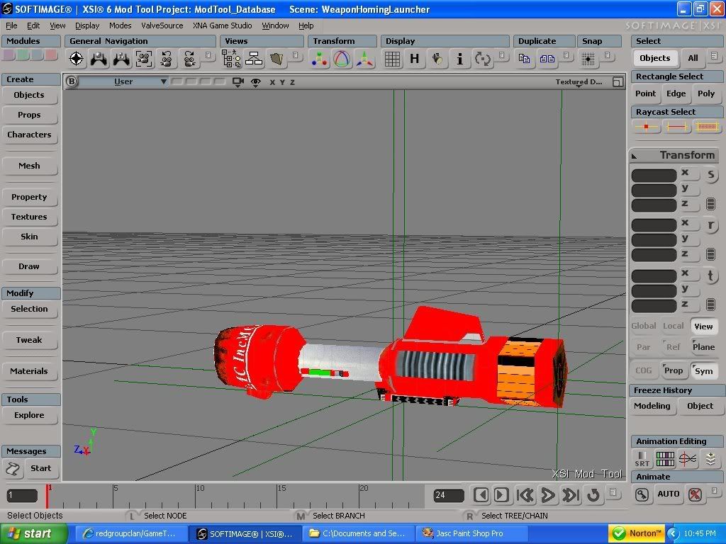Open the User view dropdown
This screenshot has height=544, width=726.
coord(124,82)
